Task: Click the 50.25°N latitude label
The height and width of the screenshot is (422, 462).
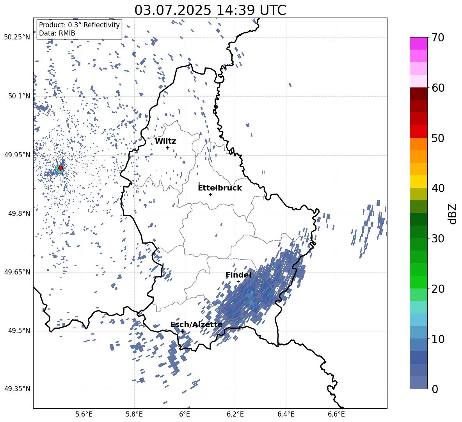Action: coord(17,37)
